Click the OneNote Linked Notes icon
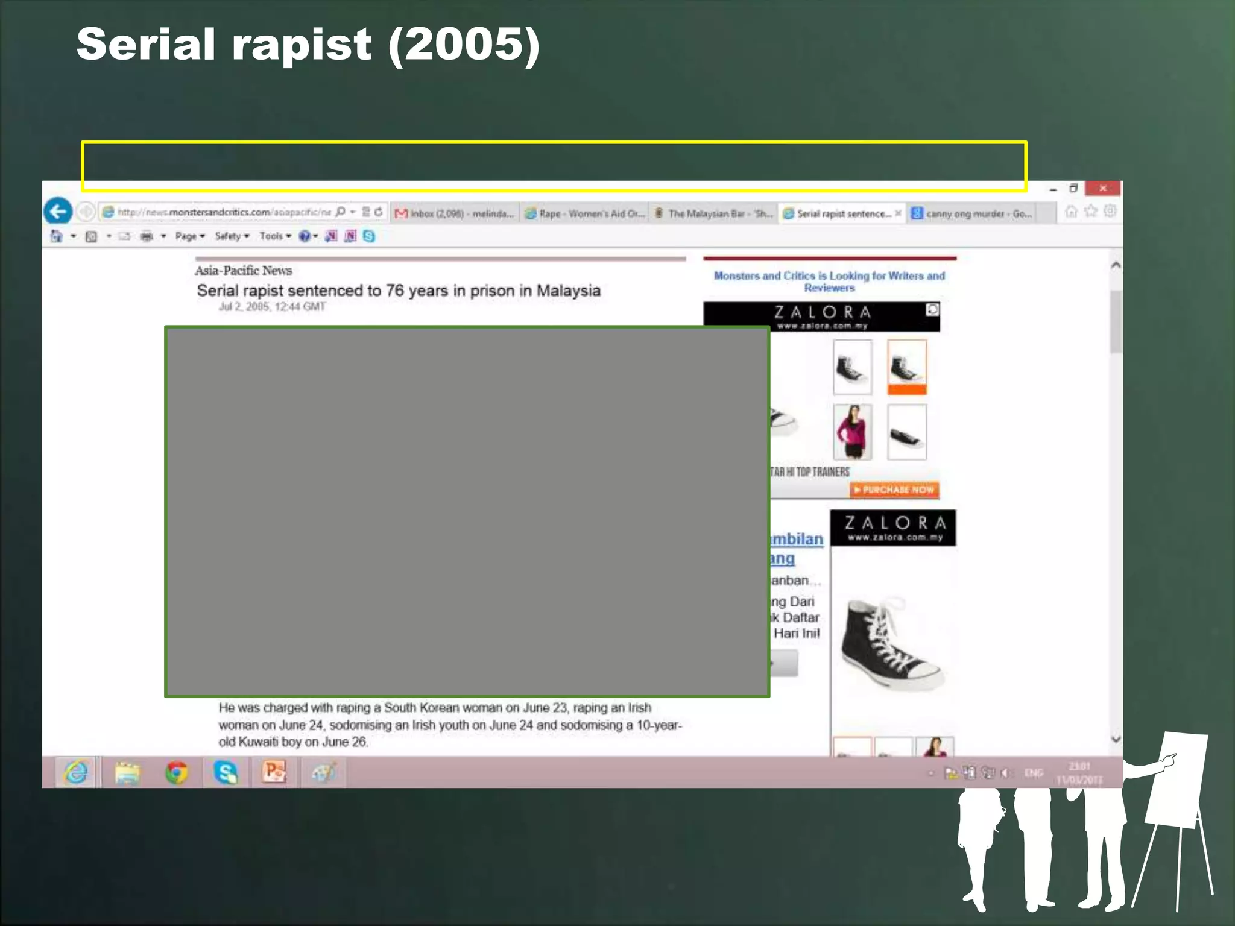Viewport: 1235px width, 926px height. [350, 236]
